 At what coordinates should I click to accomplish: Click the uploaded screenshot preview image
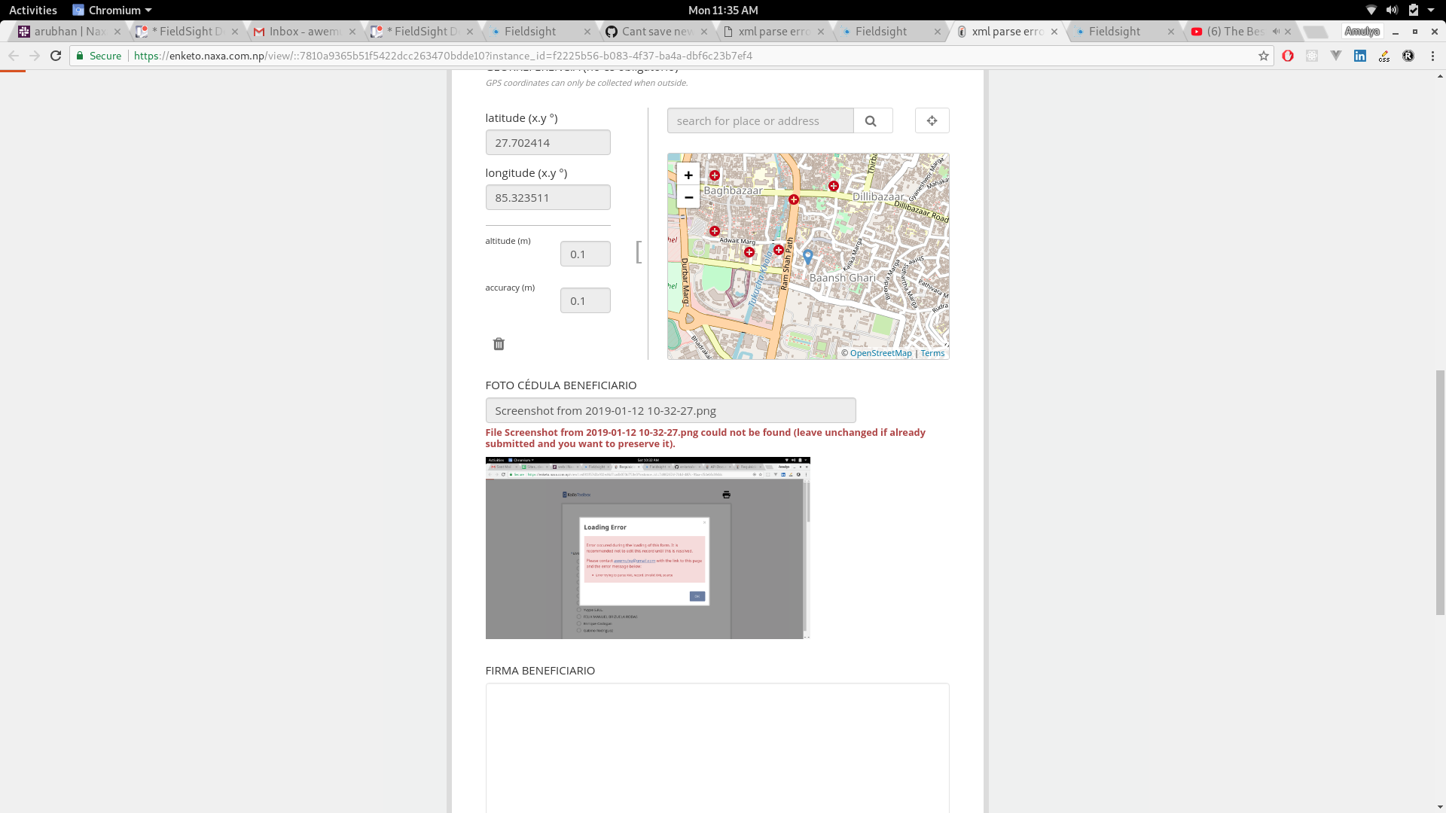point(648,548)
